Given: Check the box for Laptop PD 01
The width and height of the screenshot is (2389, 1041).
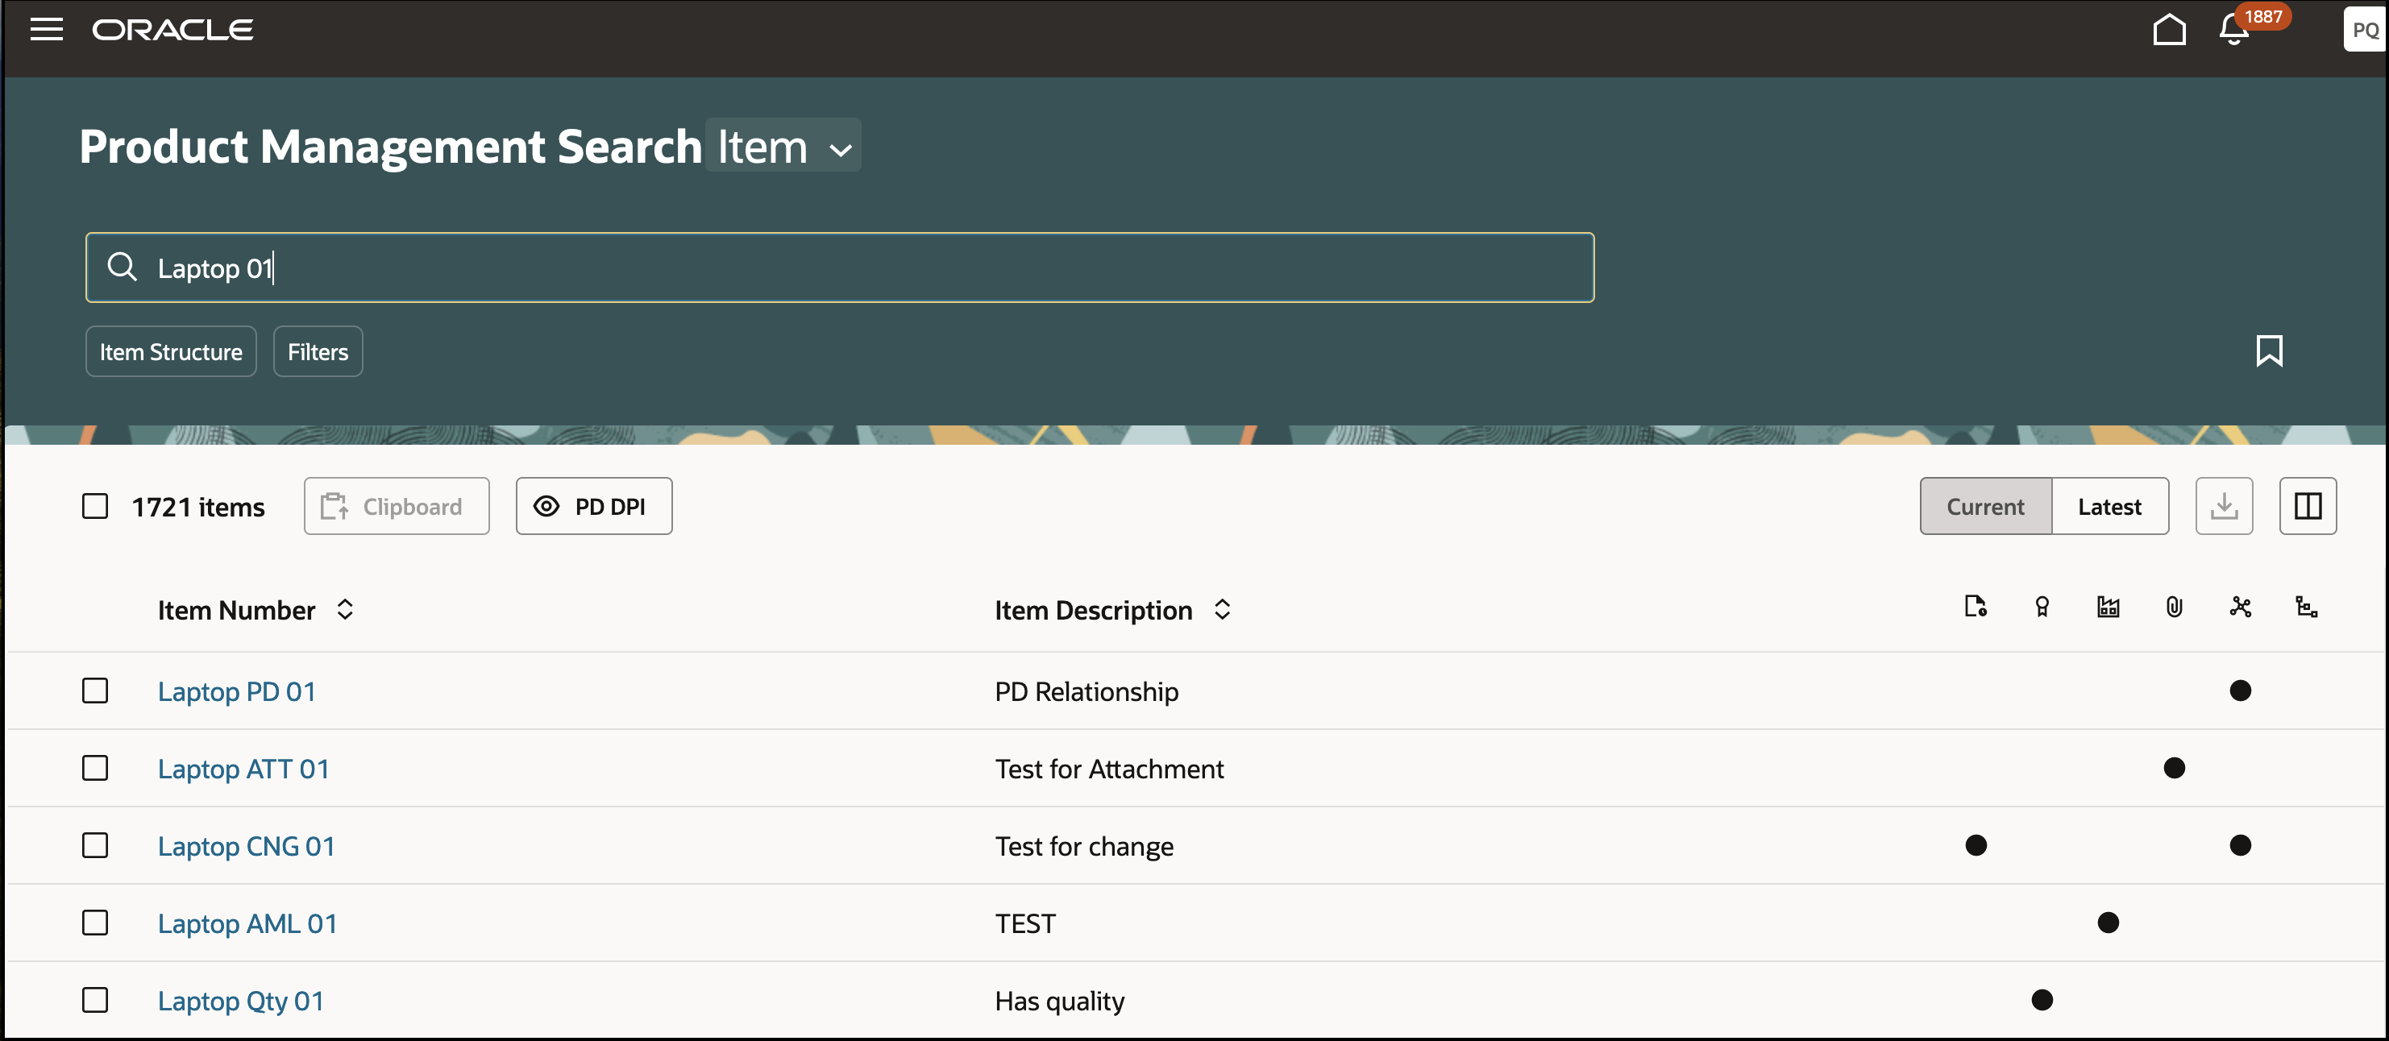Looking at the screenshot, I should 94,691.
